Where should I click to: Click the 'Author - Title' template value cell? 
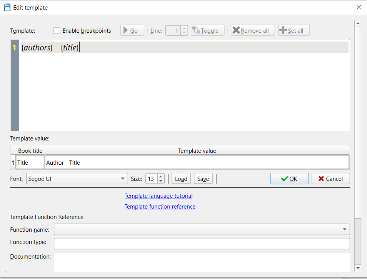coord(197,162)
